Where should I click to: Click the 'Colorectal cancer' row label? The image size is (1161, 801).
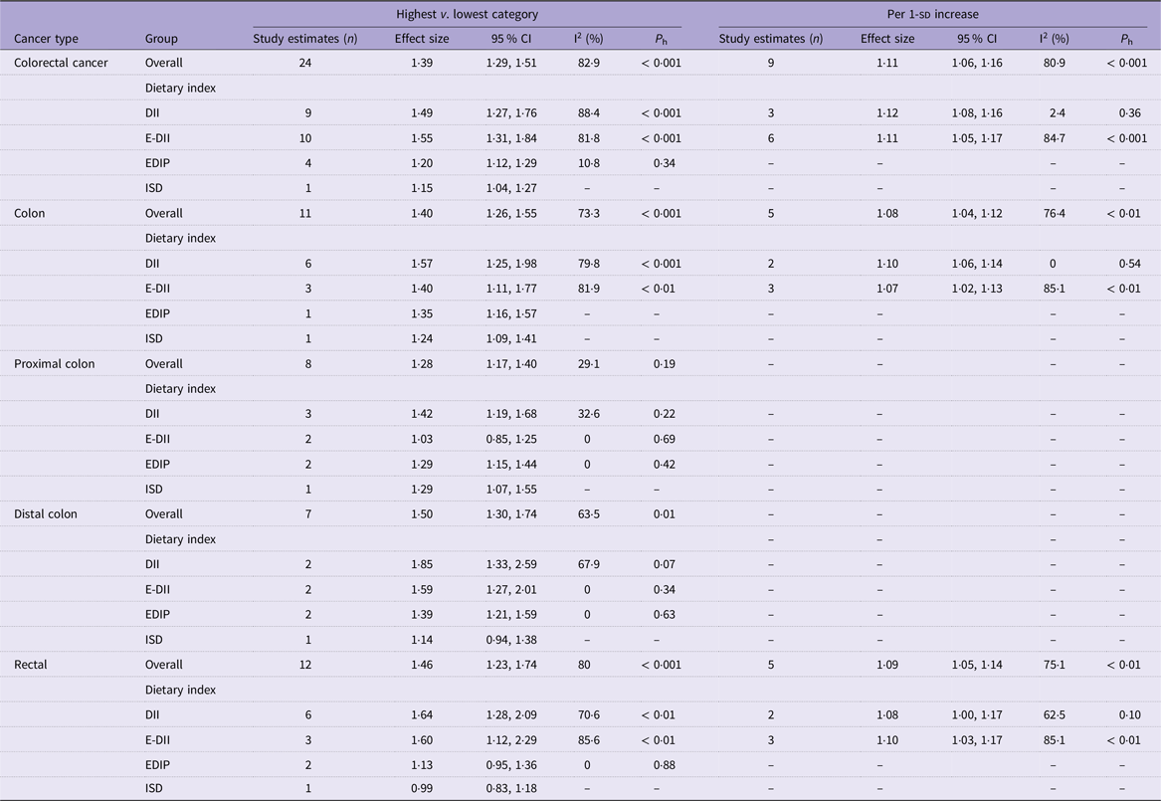61,63
